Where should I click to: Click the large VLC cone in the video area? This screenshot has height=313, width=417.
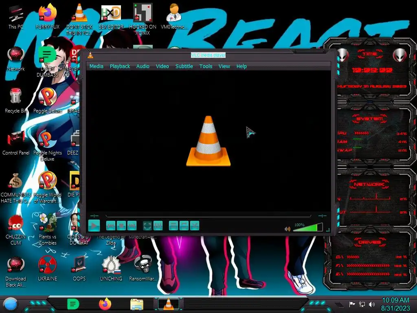click(208, 141)
